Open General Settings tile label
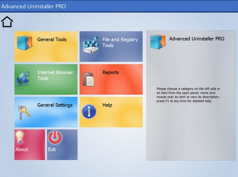Image resolution: width=238 pixels, height=177 pixels. coord(55,105)
